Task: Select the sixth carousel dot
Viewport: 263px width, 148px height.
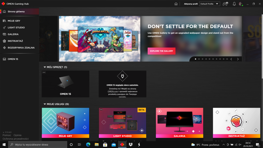Action: click(213, 59)
